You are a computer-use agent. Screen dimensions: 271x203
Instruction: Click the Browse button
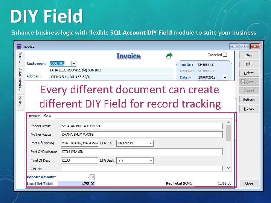(x=249, y=109)
